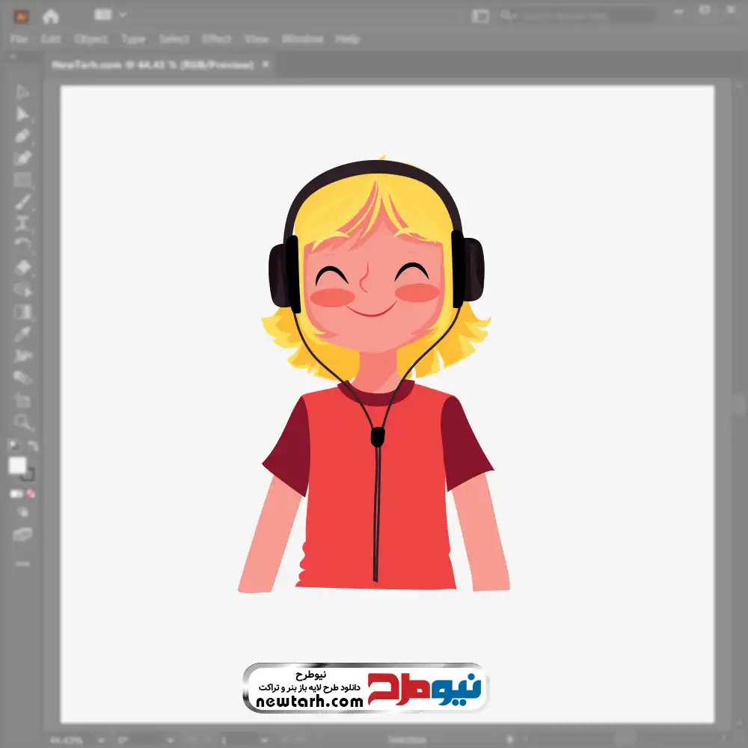Activate the Eyedropper tool
Image resolution: width=748 pixels, height=748 pixels.
pyautogui.click(x=22, y=334)
